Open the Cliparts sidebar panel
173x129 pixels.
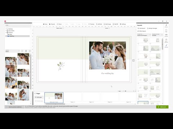coord(166,35)
